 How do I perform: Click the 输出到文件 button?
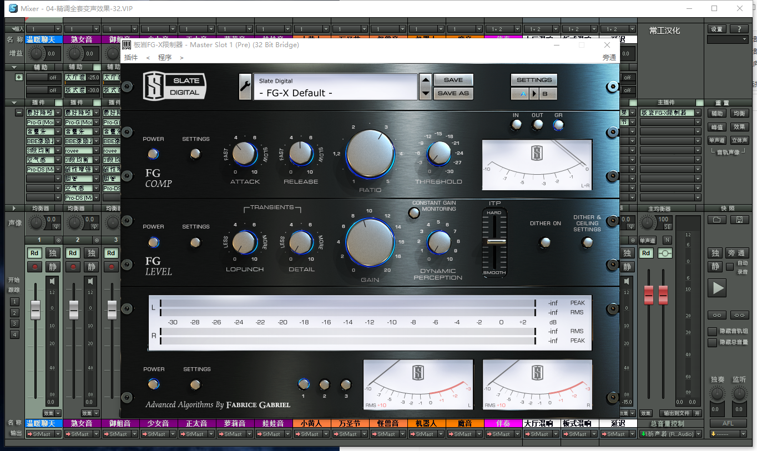(675, 413)
